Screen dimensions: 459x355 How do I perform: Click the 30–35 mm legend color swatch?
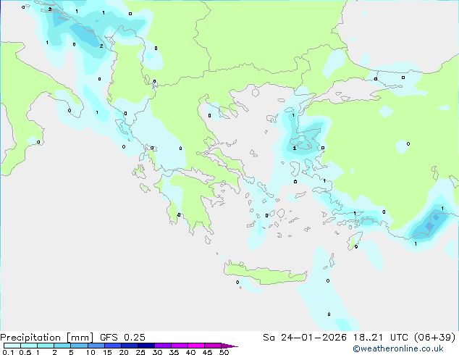tap(163, 346)
